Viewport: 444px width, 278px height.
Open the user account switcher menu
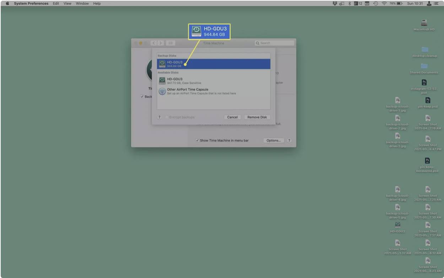click(x=429, y=4)
